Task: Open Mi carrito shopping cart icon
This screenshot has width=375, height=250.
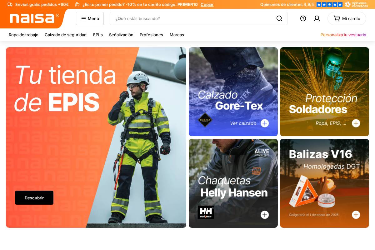Action: tap(347, 18)
